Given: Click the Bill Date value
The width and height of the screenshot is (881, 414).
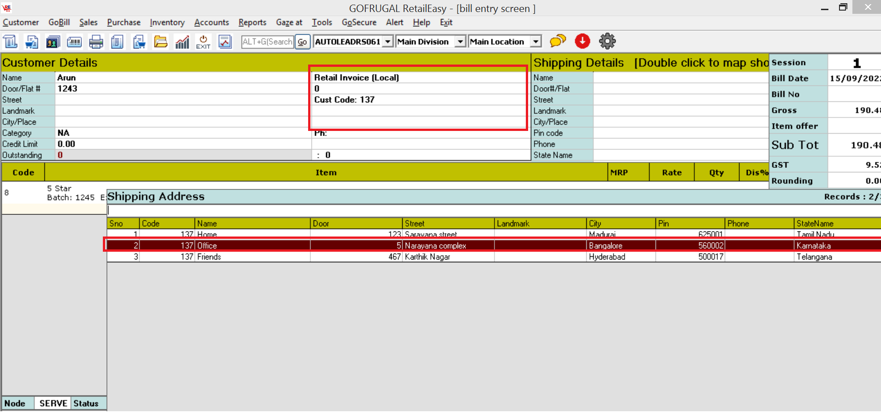Looking at the screenshot, I should 855,78.
